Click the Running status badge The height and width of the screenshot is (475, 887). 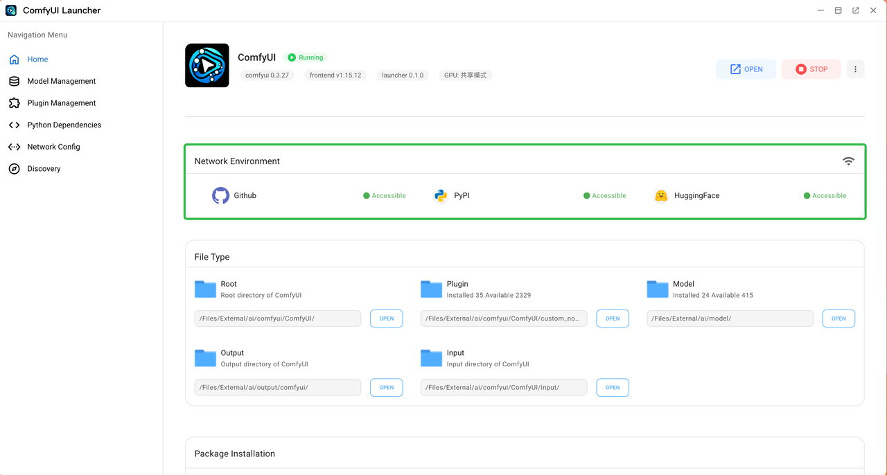pyautogui.click(x=306, y=57)
